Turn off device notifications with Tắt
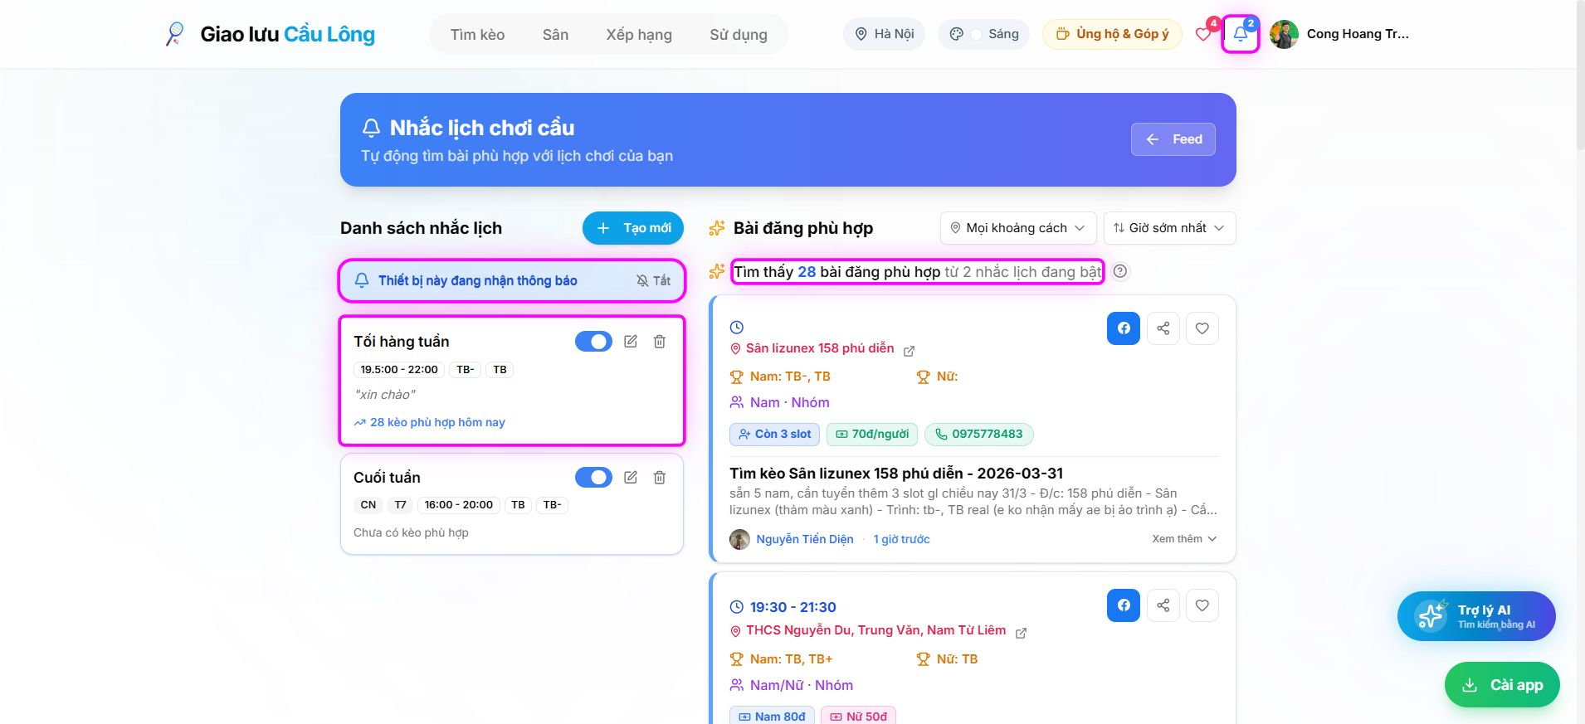 pos(654,280)
